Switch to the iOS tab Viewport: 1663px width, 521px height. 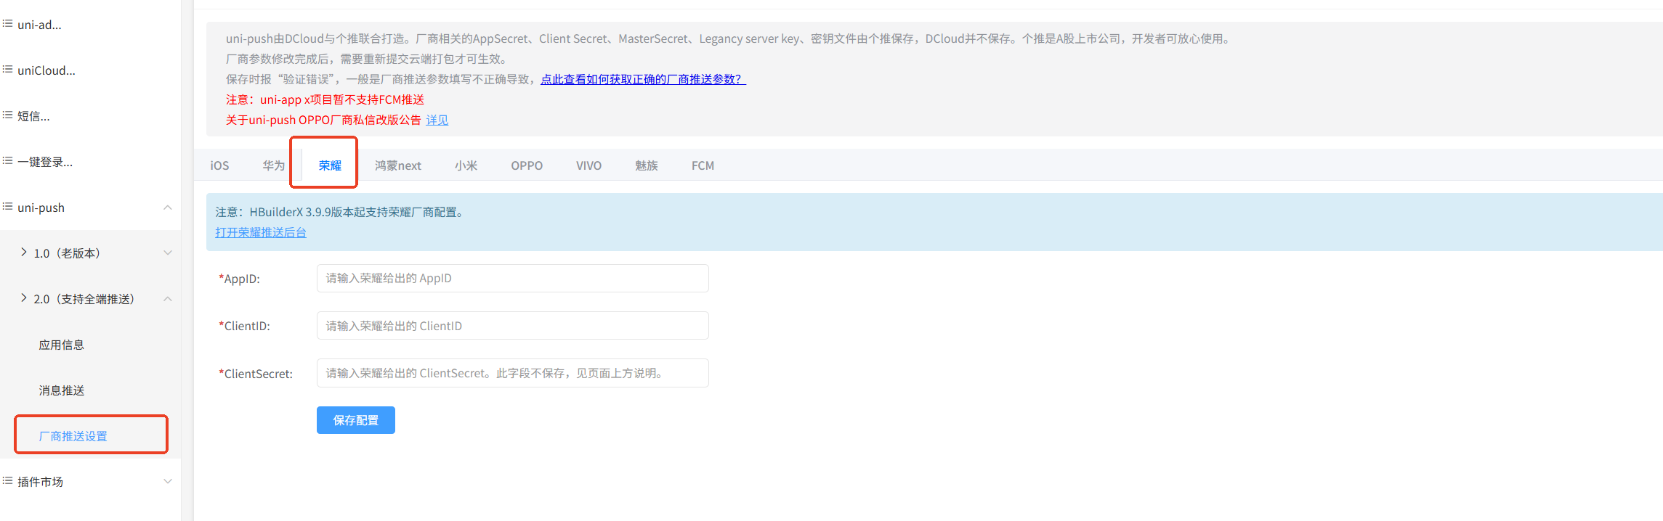pos(219,165)
